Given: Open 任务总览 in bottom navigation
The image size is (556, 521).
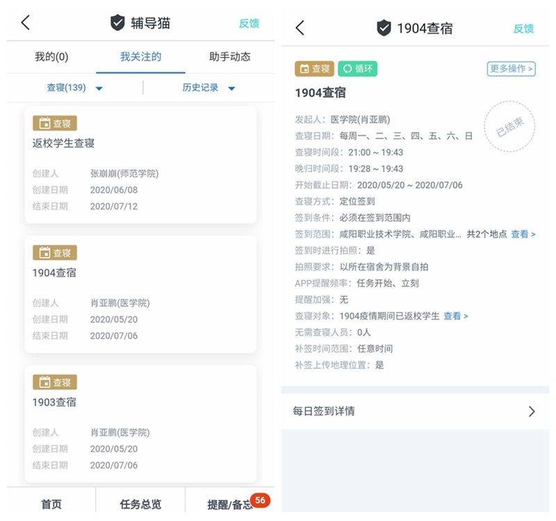Looking at the screenshot, I should tap(140, 504).
